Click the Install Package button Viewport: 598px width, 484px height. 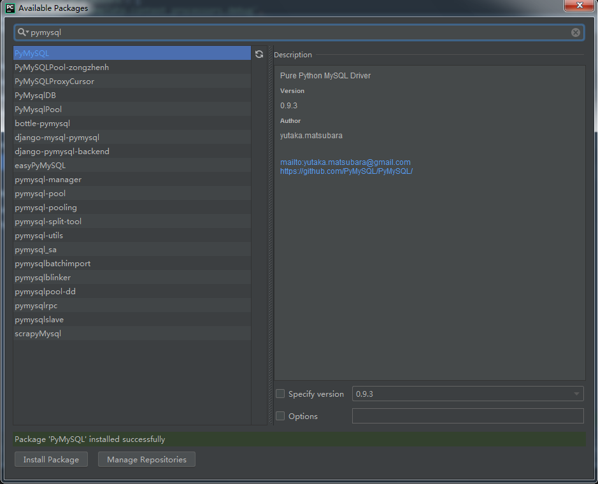pyautogui.click(x=51, y=459)
